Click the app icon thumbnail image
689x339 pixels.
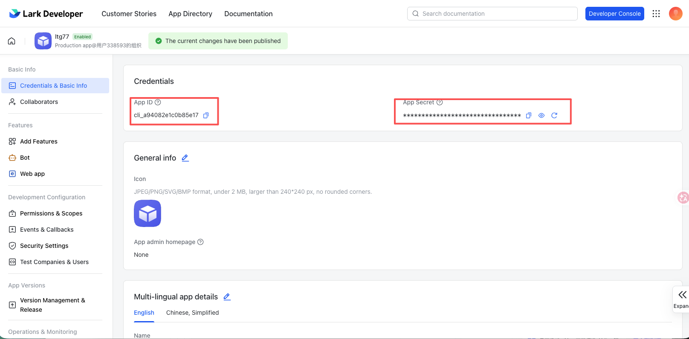click(x=148, y=213)
